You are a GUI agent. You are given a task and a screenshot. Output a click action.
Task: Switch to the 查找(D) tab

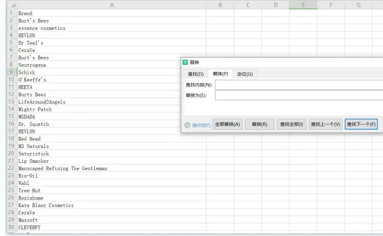click(196, 74)
